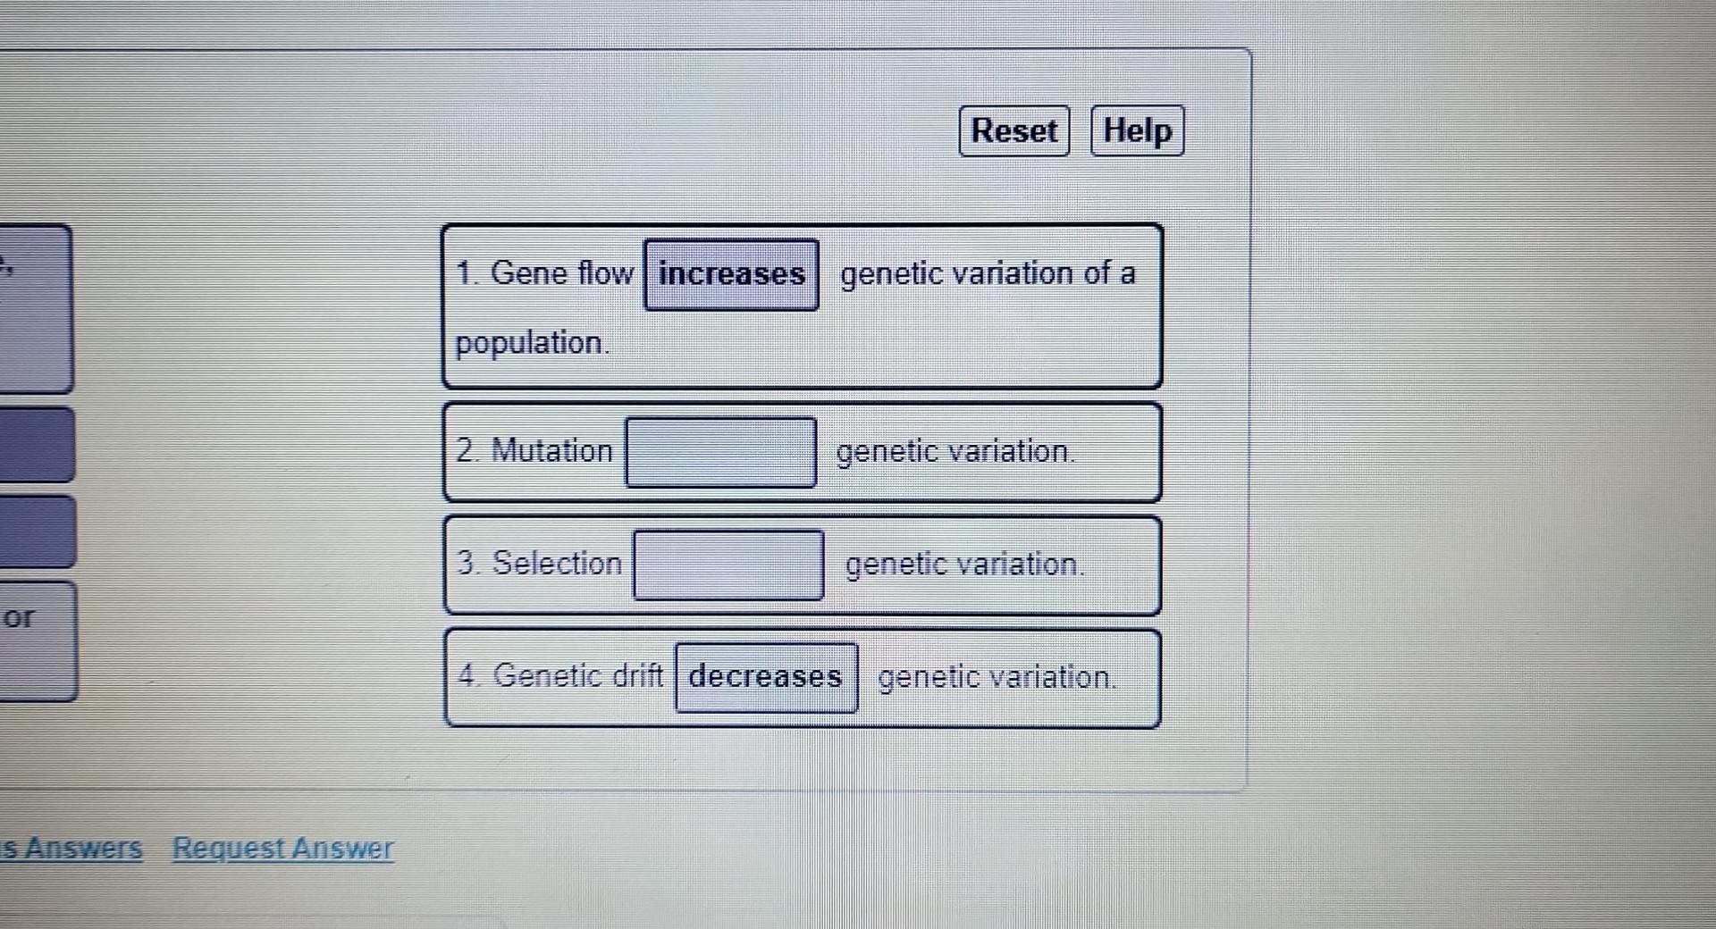This screenshot has height=929, width=1716.
Task: Open the Previous Answers link
Action: point(71,847)
